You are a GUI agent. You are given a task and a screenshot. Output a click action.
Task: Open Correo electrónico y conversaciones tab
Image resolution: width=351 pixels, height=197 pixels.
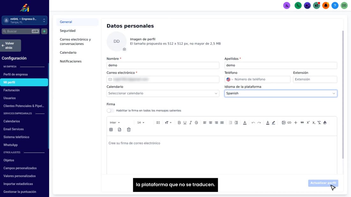pyautogui.click(x=75, y=41)
